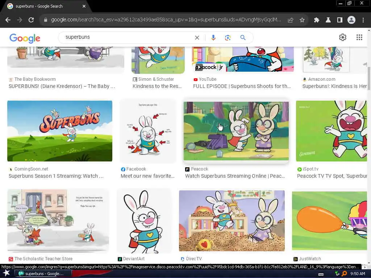Search by image with Google Lens
371x278 pixels.
(228, 38)
